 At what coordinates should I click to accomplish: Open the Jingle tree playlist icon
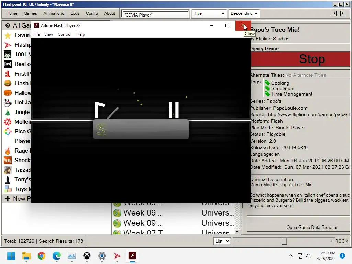tap(8, 112)
